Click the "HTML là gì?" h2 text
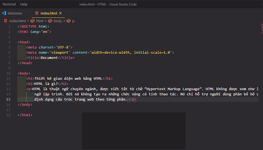263x150 pixels. [46, 84]
